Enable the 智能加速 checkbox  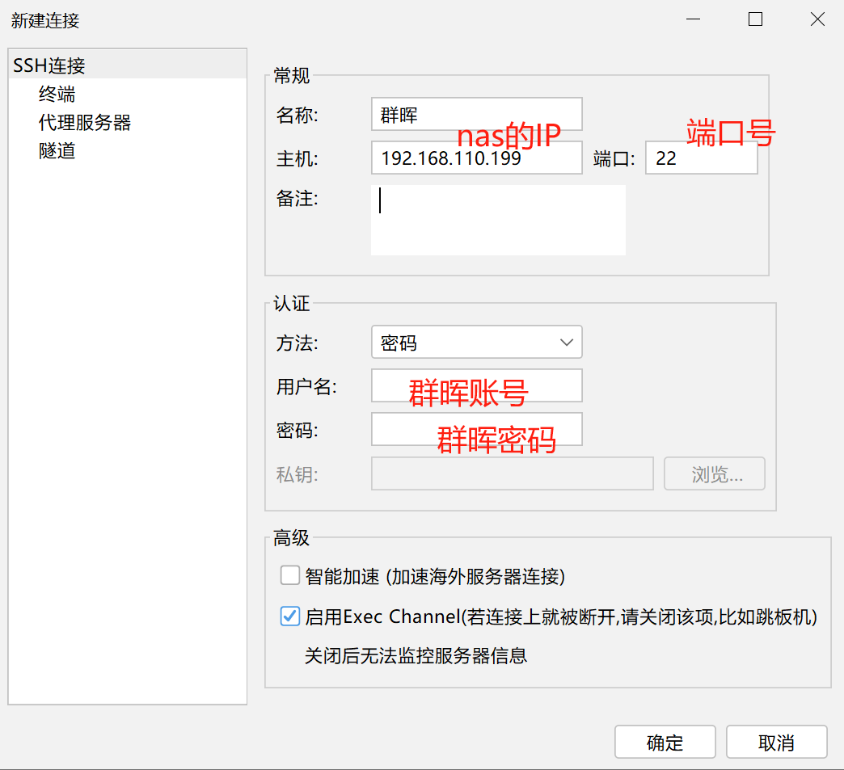coord(290,576)
